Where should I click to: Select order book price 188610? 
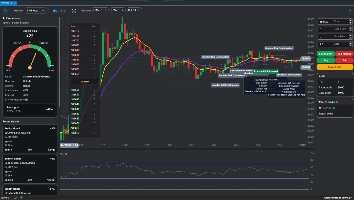coord(75,133)
